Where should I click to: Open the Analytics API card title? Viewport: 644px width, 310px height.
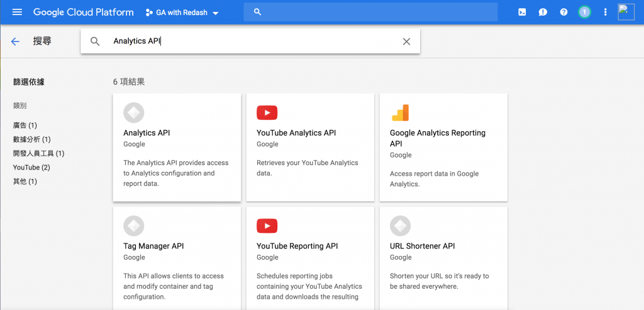coord(147,133)
